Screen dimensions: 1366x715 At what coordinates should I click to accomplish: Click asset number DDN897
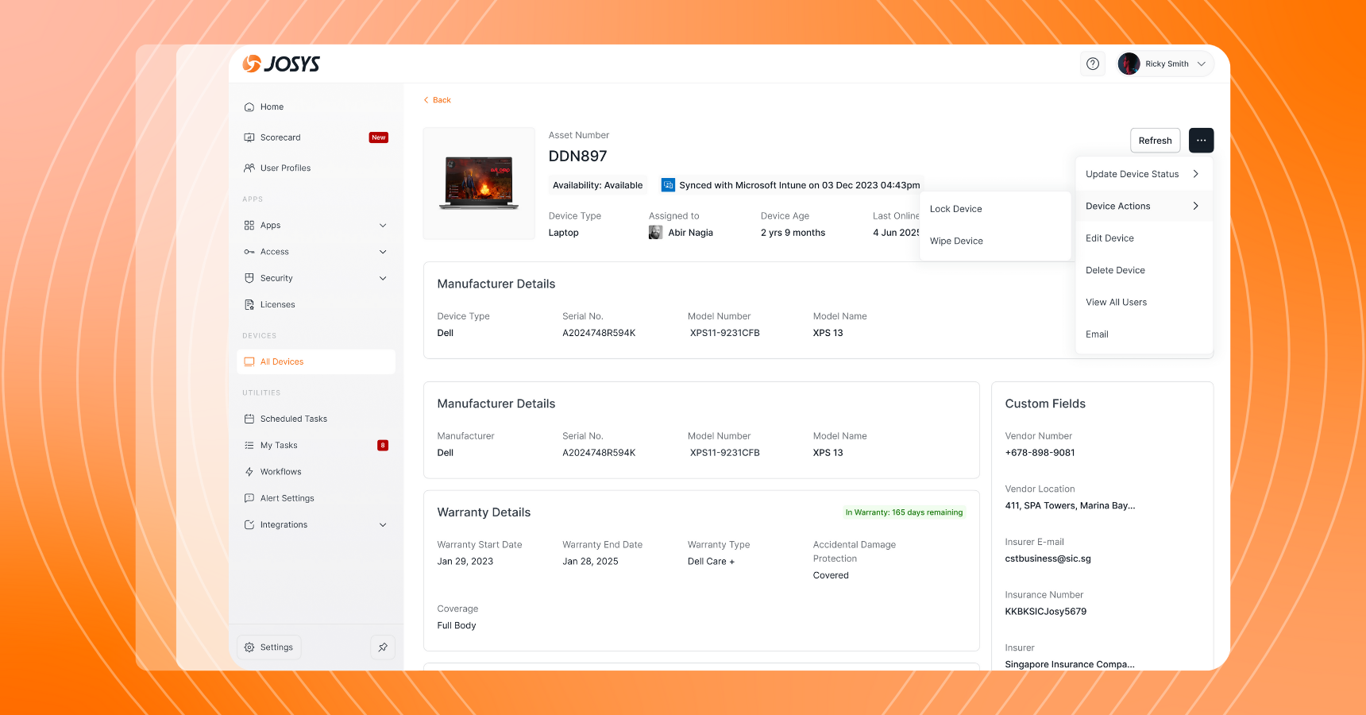tap(577, 157)
